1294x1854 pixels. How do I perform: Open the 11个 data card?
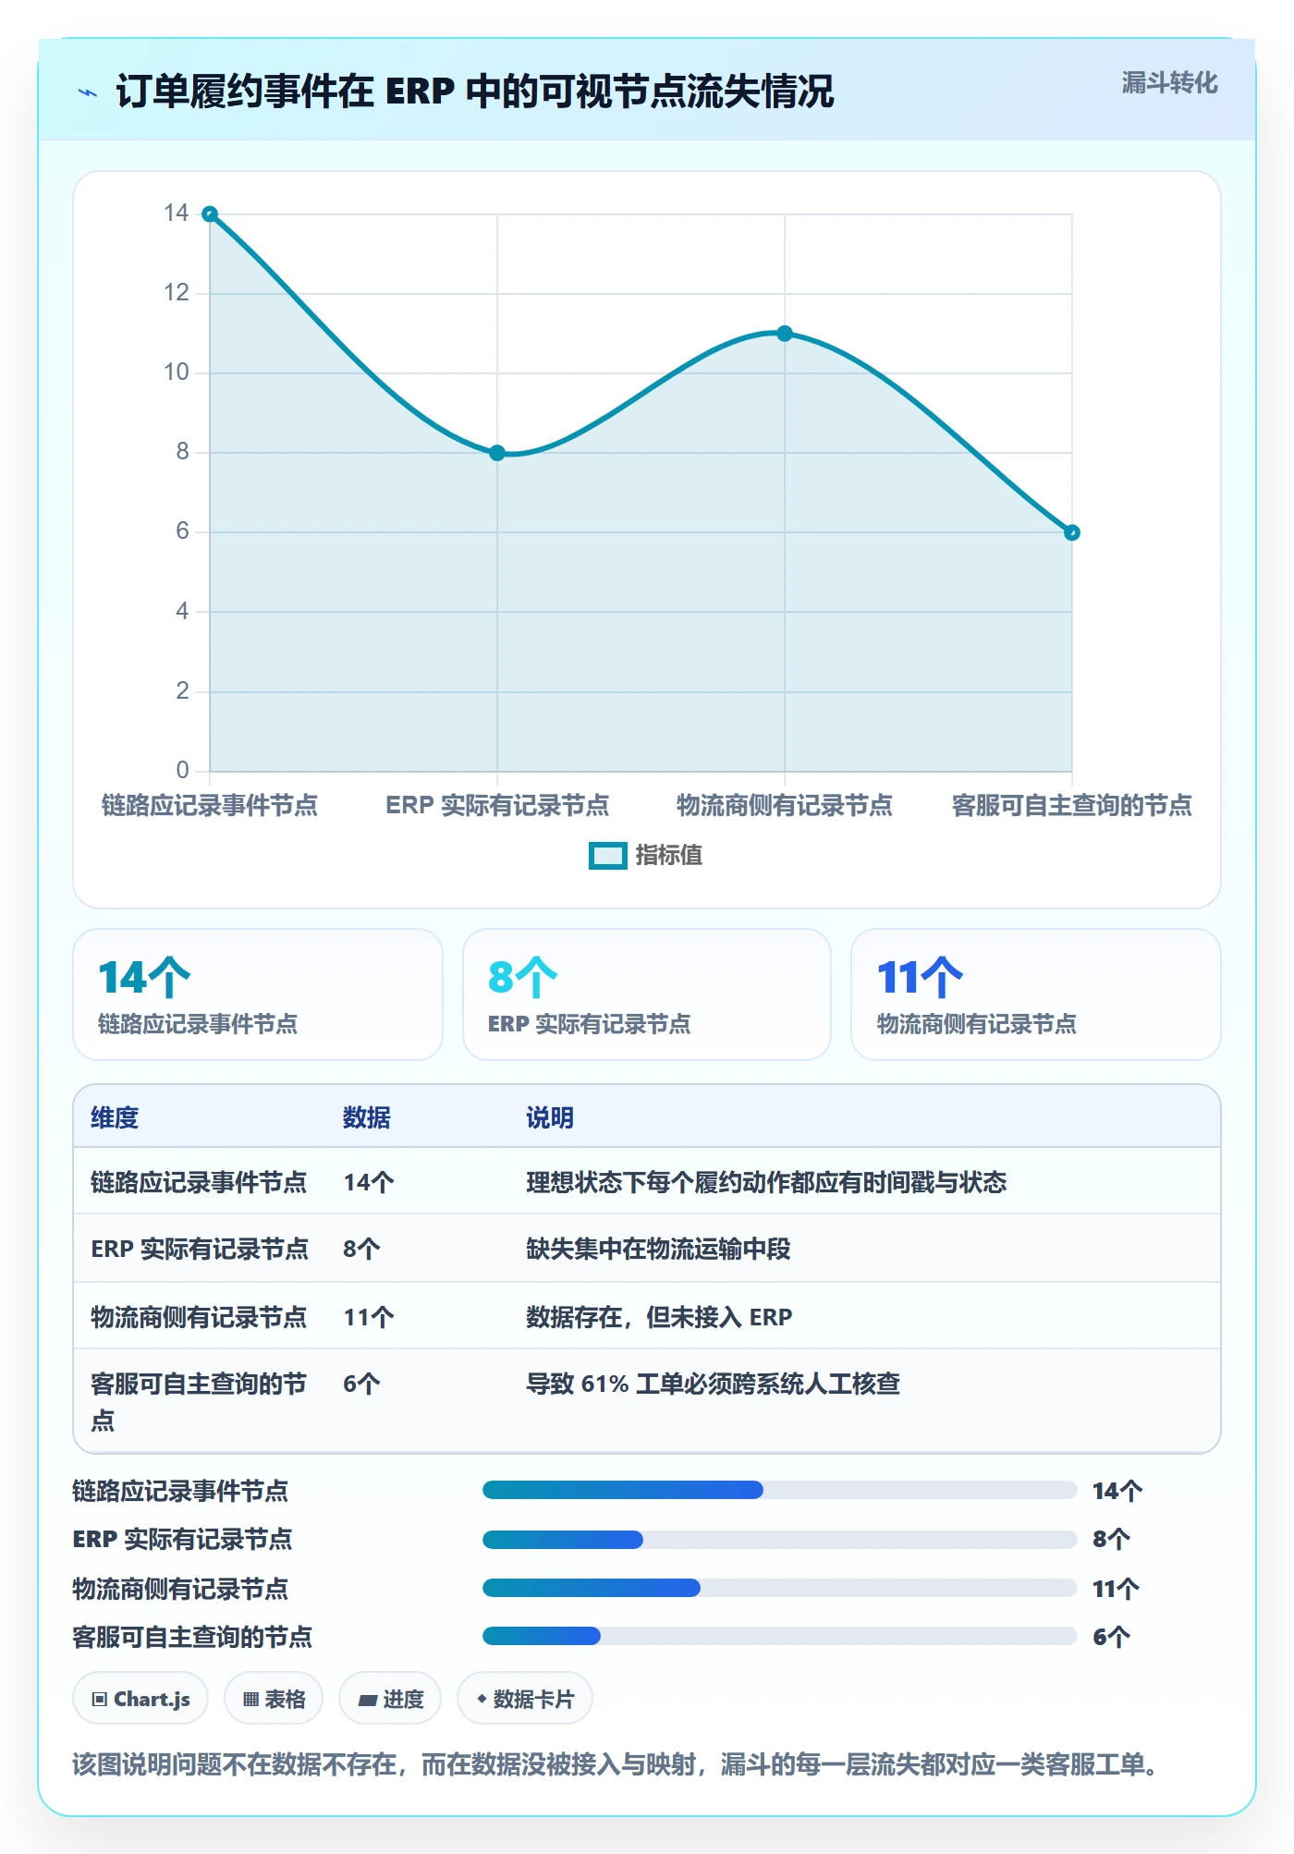pyautogui.click(x=1036, y=994)
